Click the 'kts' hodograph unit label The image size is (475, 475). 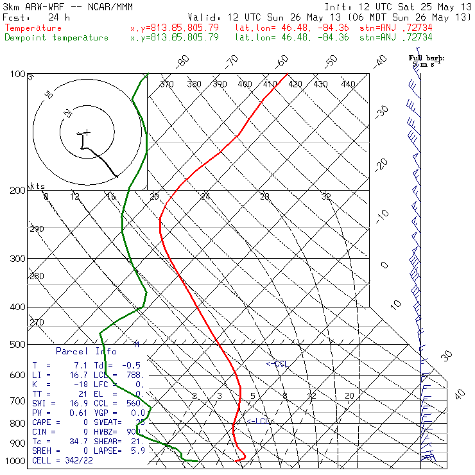[x=38, y=186]
